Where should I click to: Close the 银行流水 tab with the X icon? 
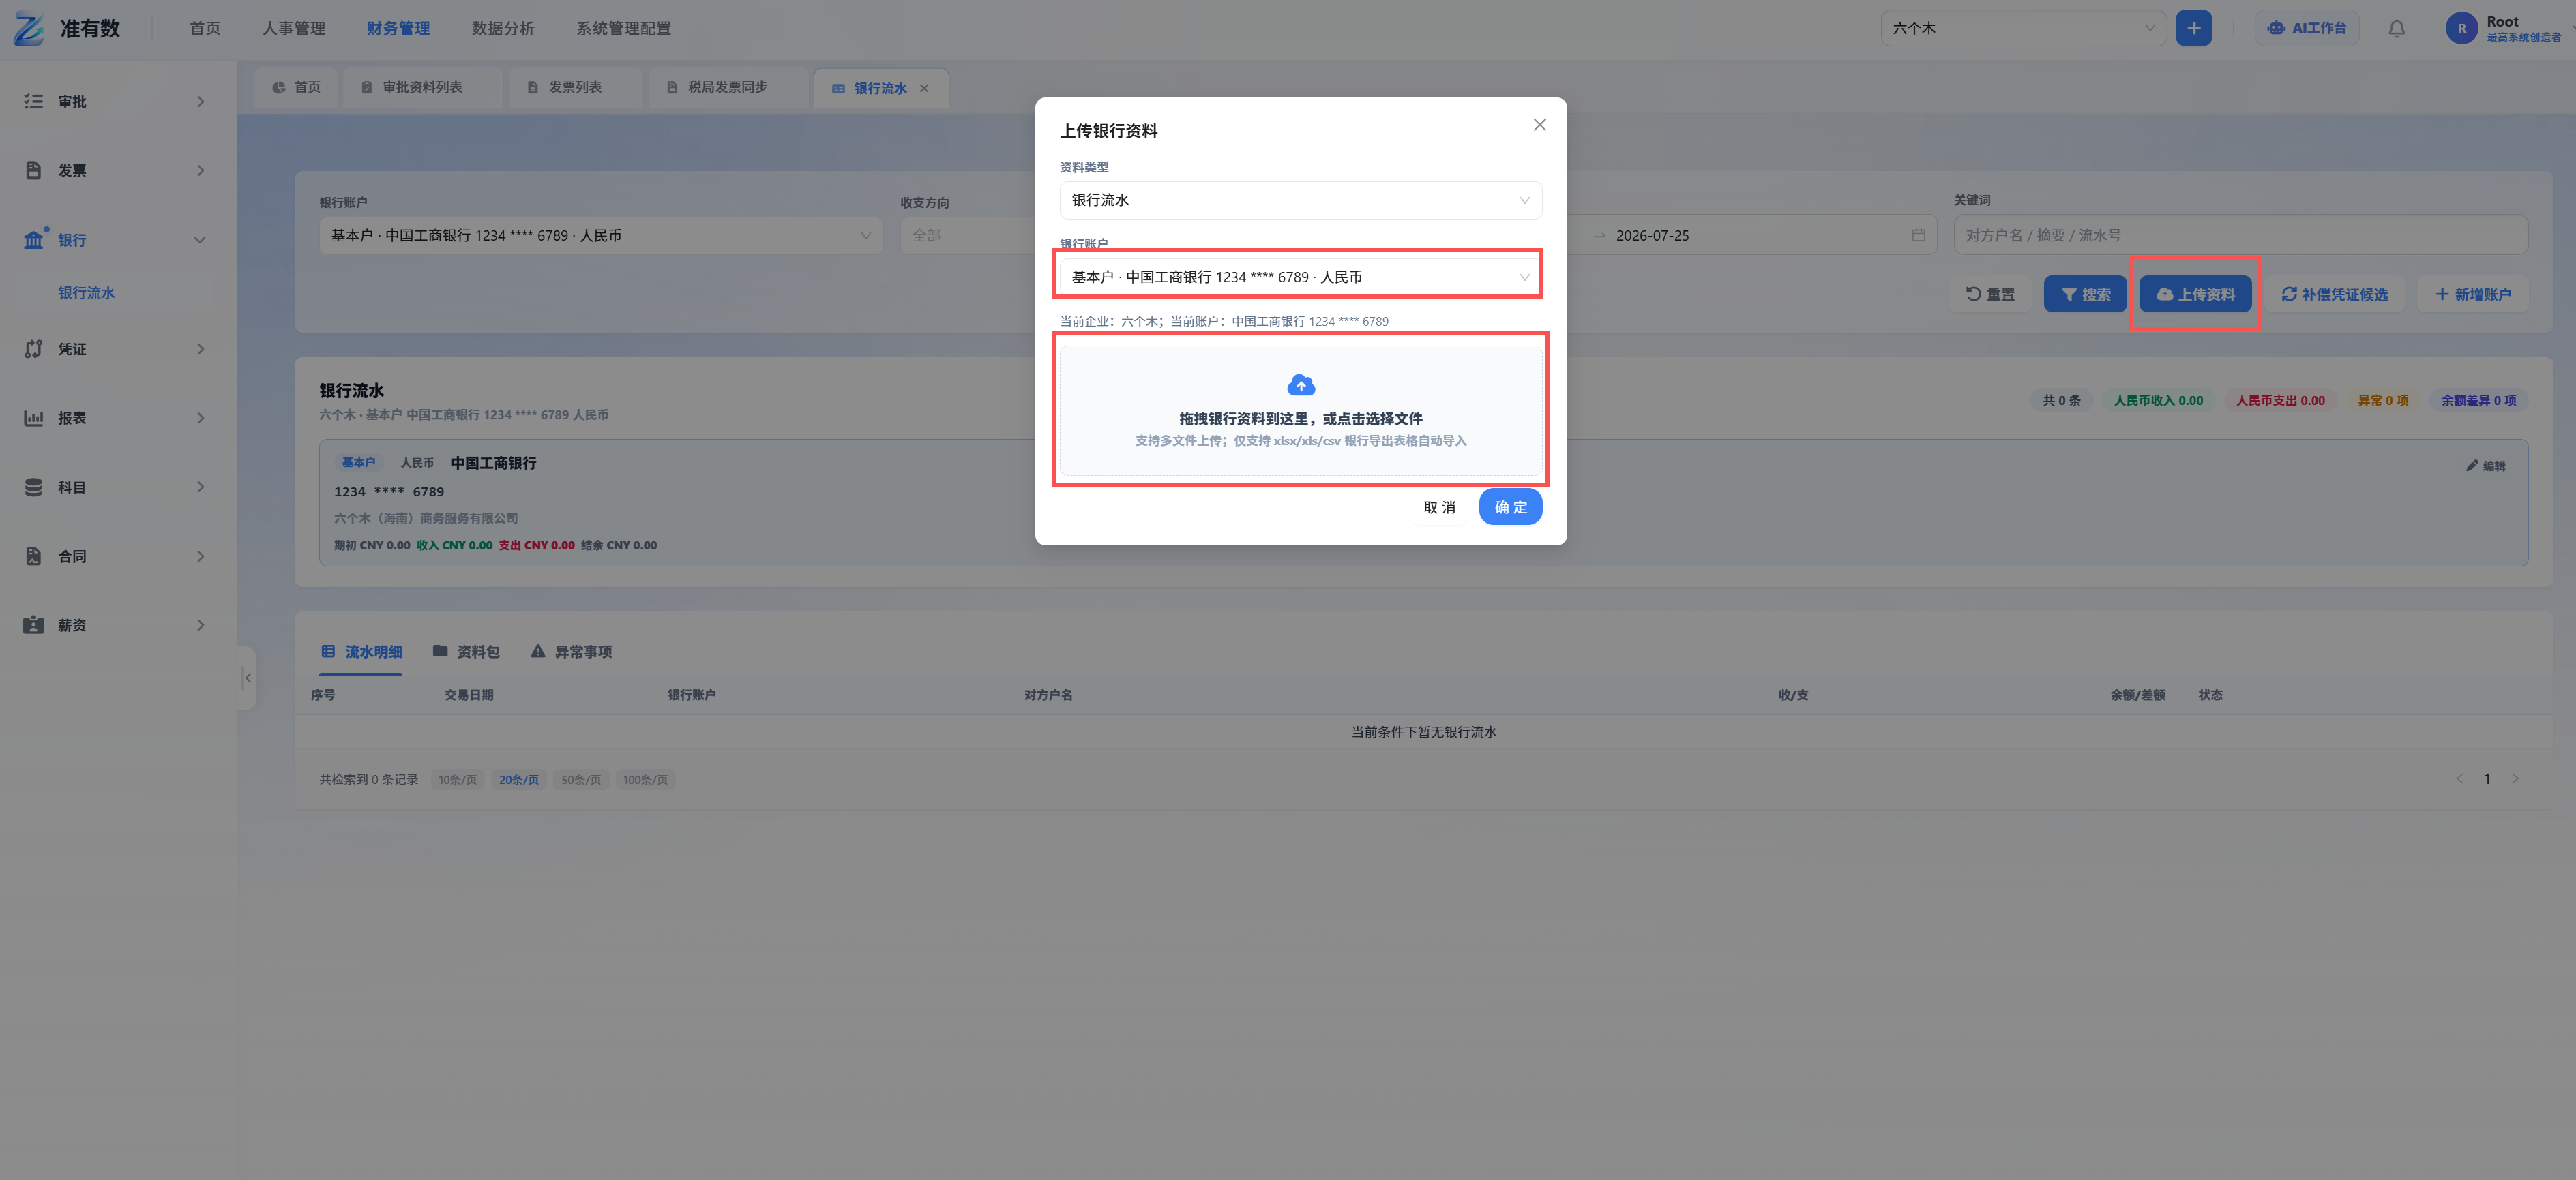pos(924,88)
